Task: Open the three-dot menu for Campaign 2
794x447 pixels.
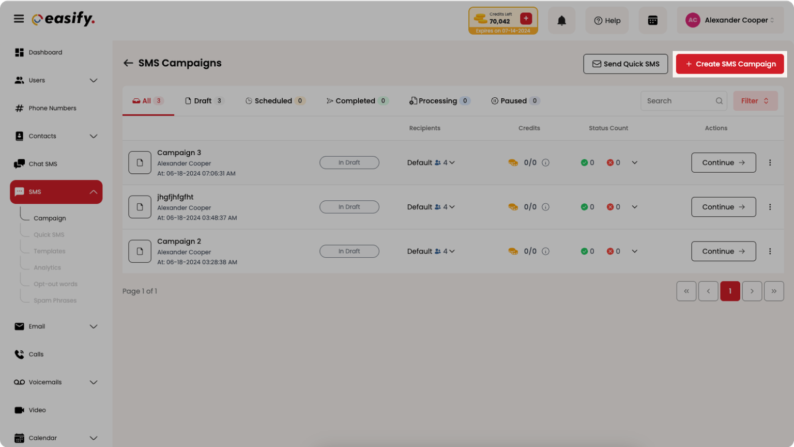Action: pos(770,251)
